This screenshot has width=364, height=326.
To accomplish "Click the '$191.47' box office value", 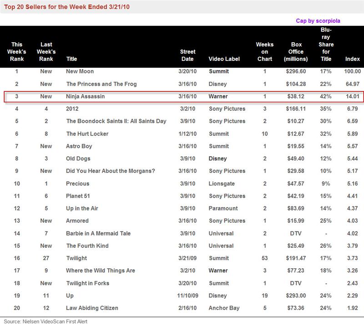I will coord(296,258).
